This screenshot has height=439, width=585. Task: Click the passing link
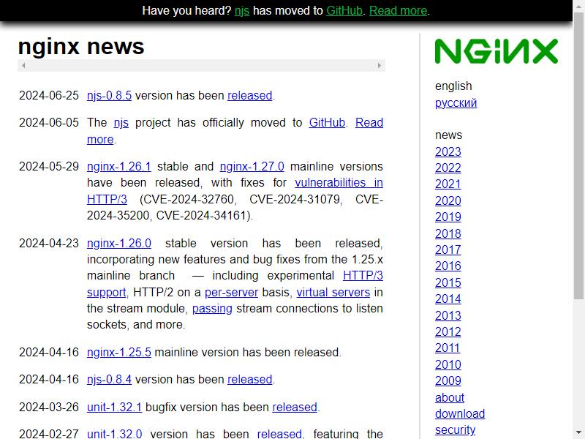point(212,308)
